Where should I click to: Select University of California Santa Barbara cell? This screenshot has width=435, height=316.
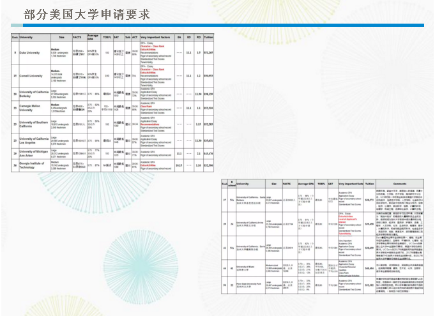[250, 200]
